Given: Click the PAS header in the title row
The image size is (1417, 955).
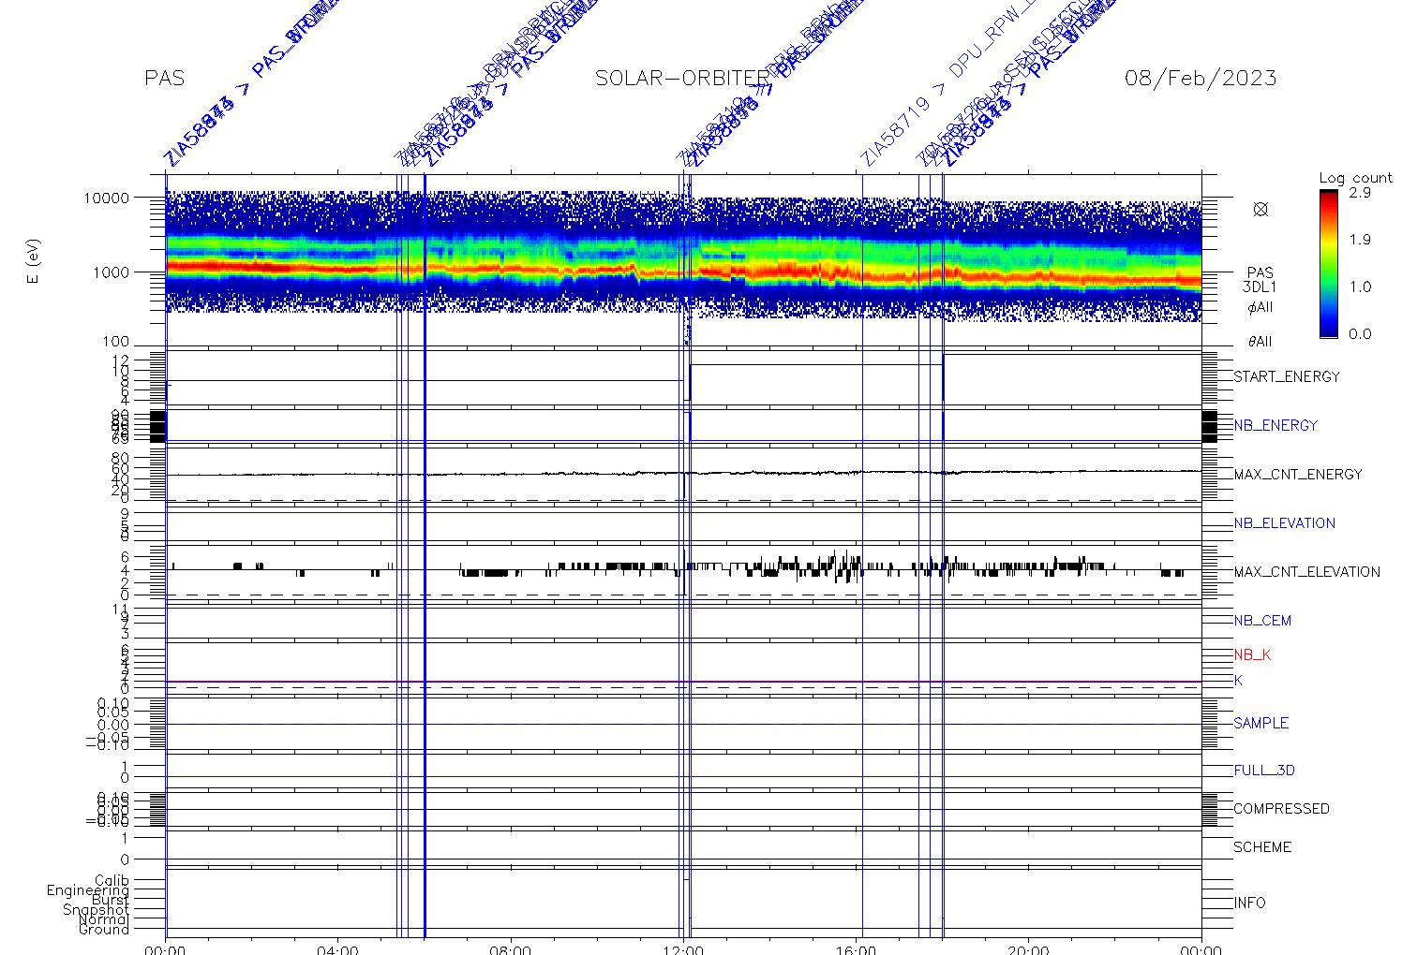Looking at the screenshot, I should point(165,78).
